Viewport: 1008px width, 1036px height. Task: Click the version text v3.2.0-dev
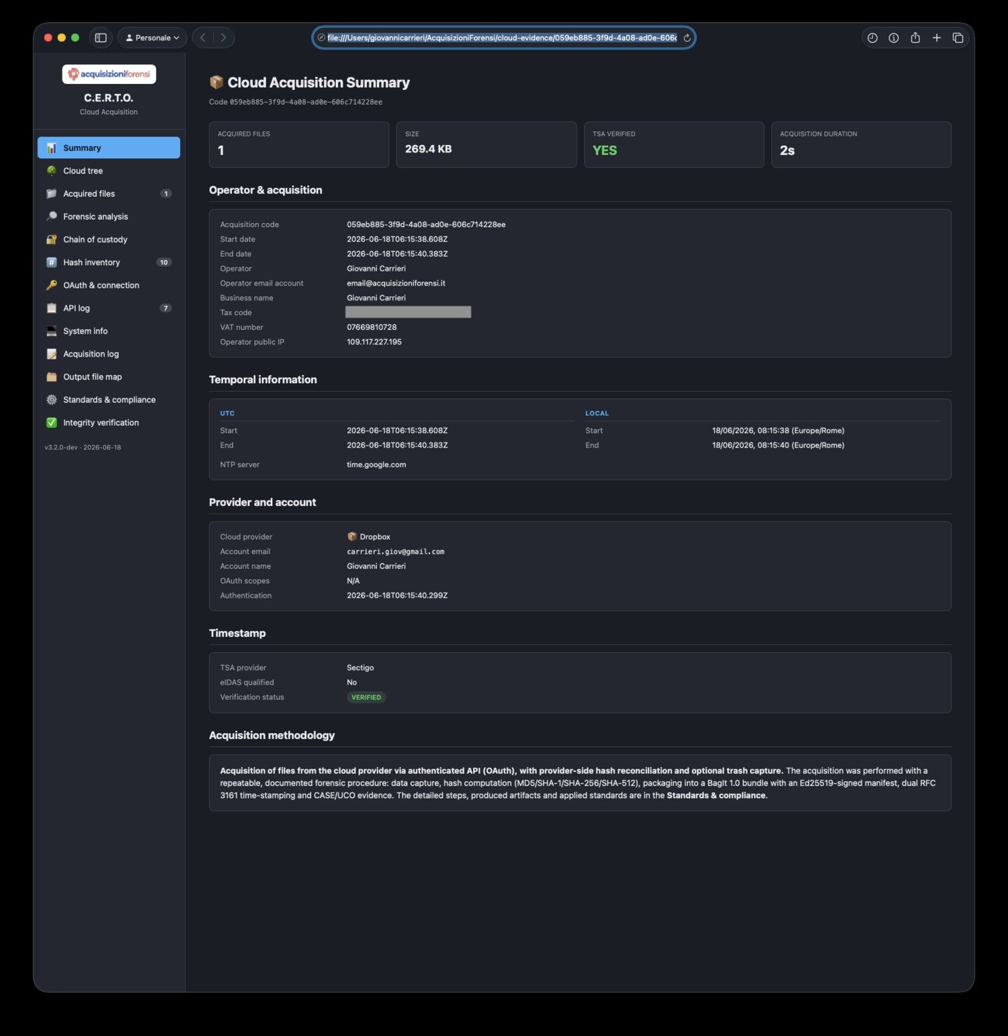tap(61, 447)
